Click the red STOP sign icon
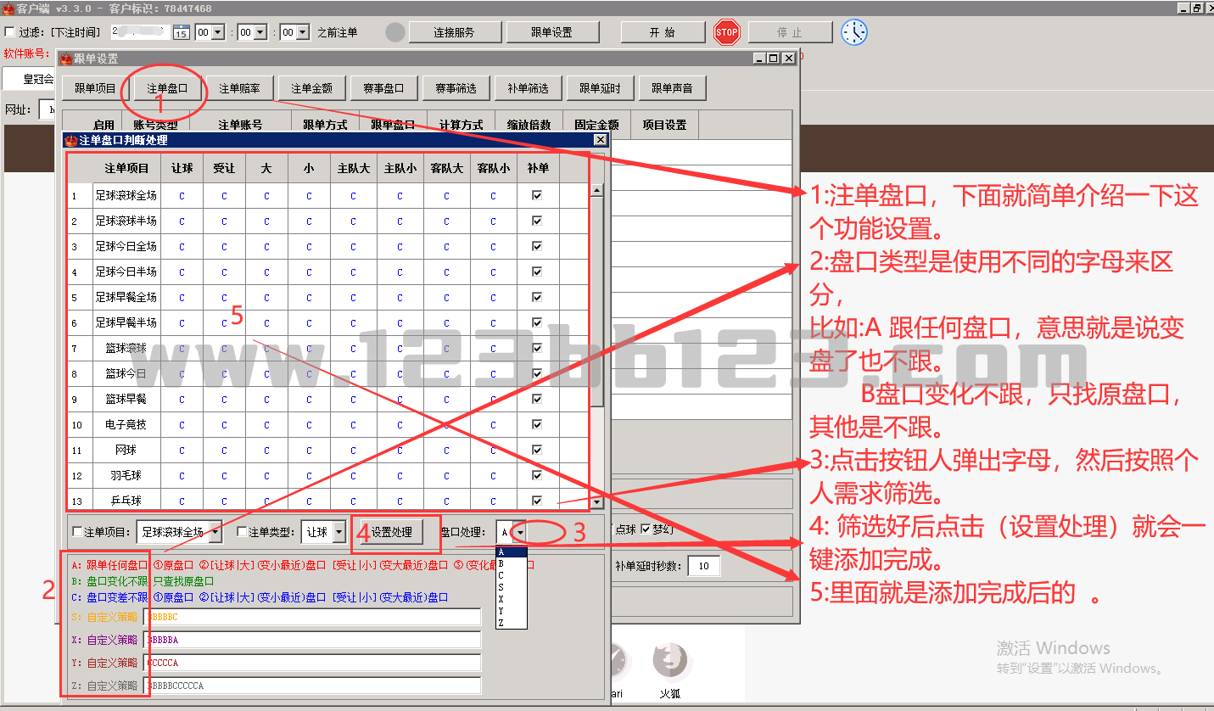This screenshot has height=711, width=1214. pyautogui.click(x=726, y=32)
